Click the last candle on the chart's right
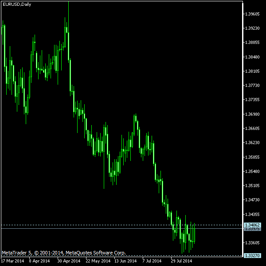This screenshot has height=266, width=266. [x=195, y=234]
